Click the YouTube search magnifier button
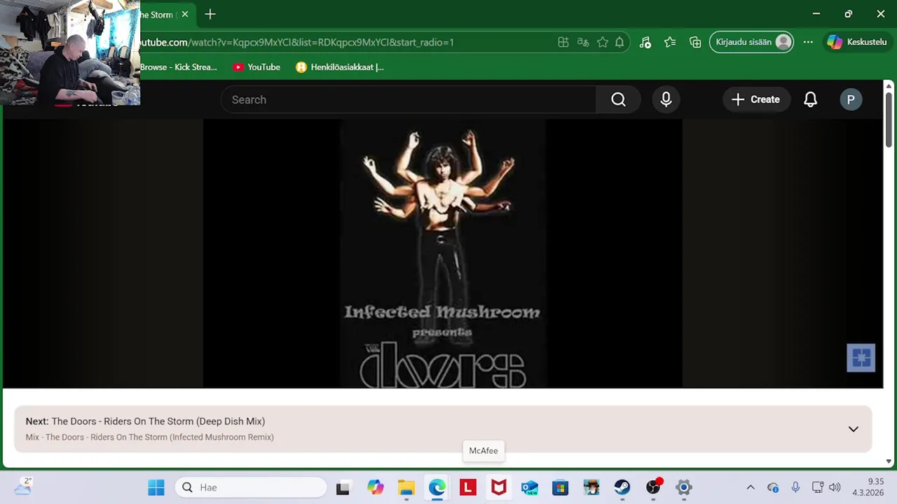Screen dimensions: 897x504 click(618, 99)
